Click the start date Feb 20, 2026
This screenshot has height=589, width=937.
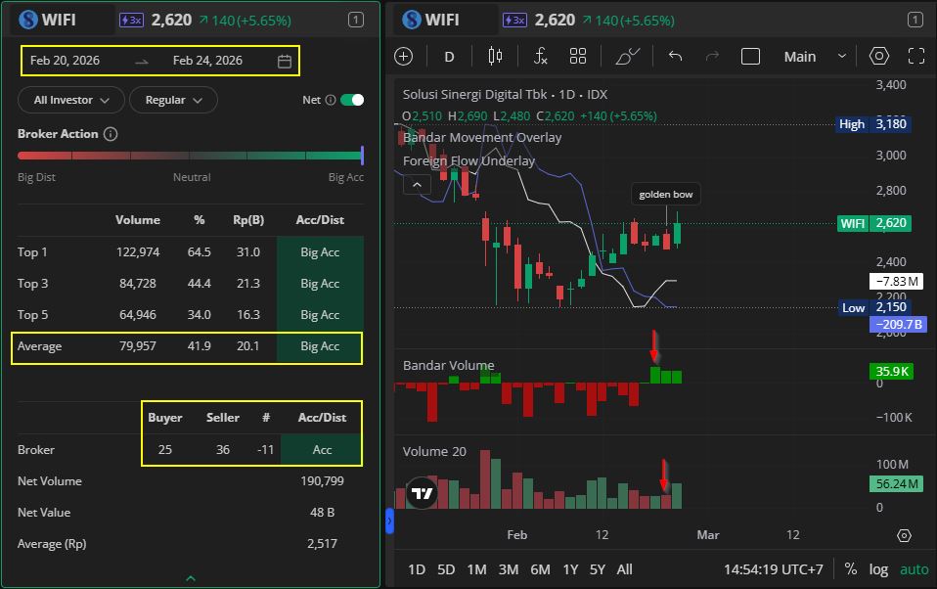coord(65,61)
